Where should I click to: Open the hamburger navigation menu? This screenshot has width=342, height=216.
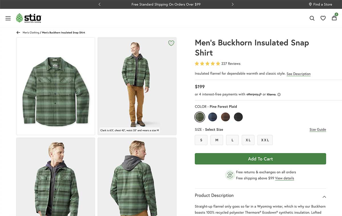(8, 18)
